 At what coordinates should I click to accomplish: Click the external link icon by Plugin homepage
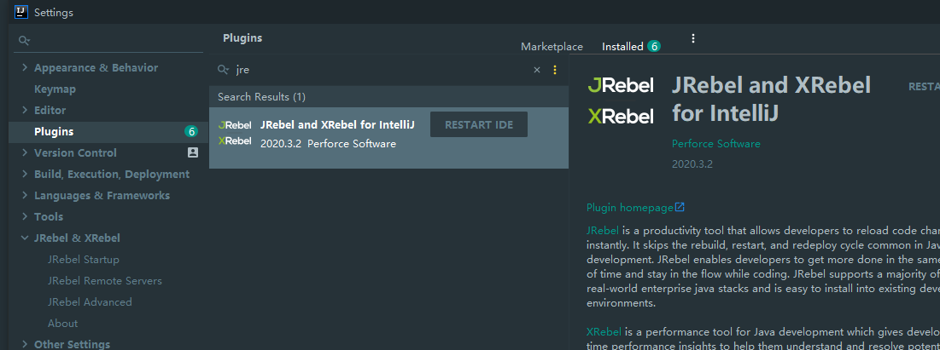tap(680, 207)
